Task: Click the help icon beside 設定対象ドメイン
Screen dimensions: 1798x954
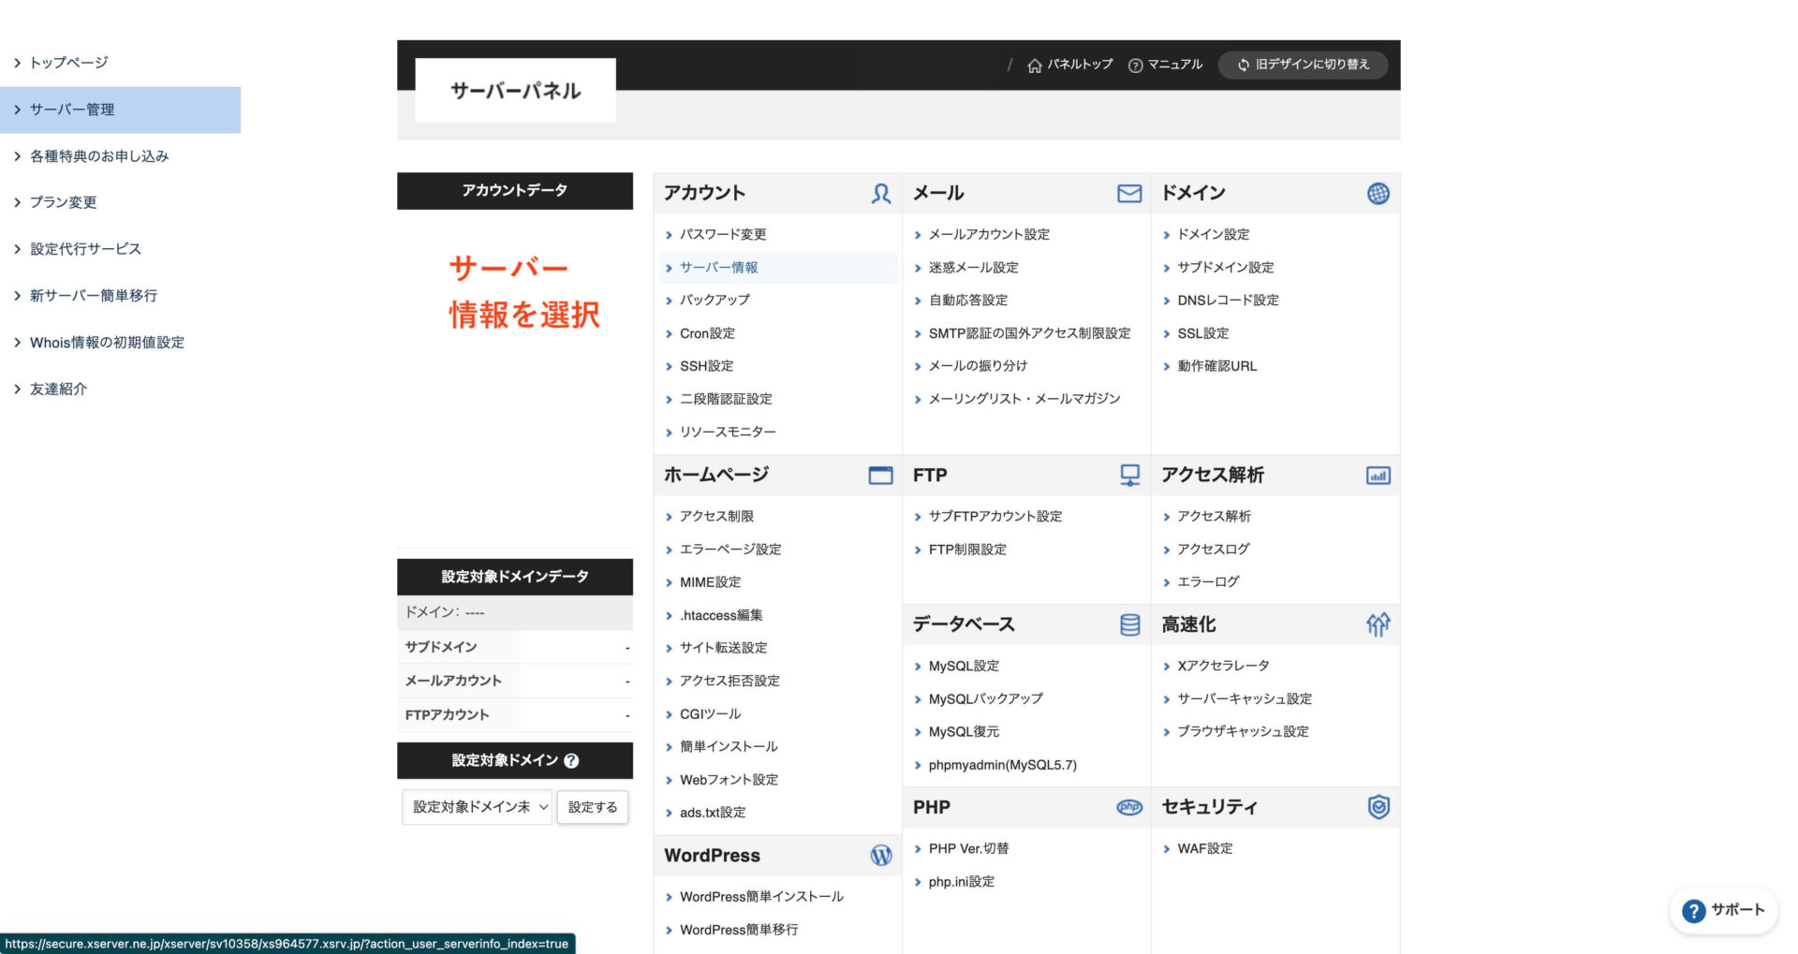Action: coord(572,761)
